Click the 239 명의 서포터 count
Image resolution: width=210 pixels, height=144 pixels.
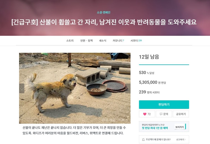click(149, 92)
